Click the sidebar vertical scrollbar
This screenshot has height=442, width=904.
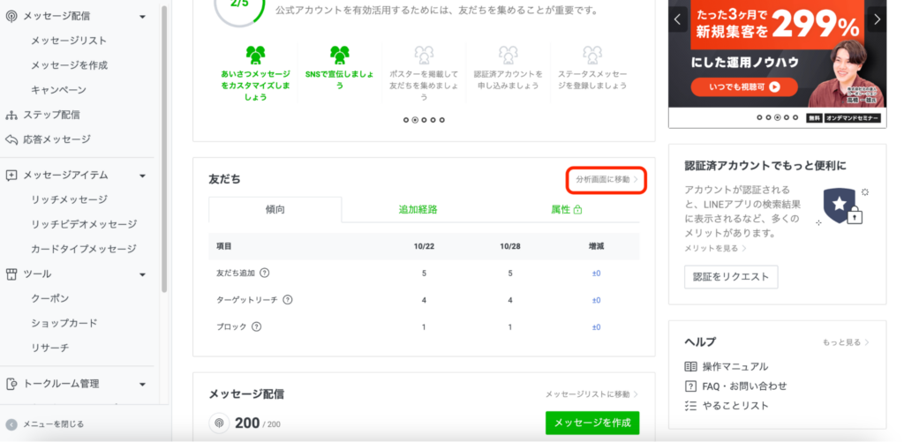(164, 149)
